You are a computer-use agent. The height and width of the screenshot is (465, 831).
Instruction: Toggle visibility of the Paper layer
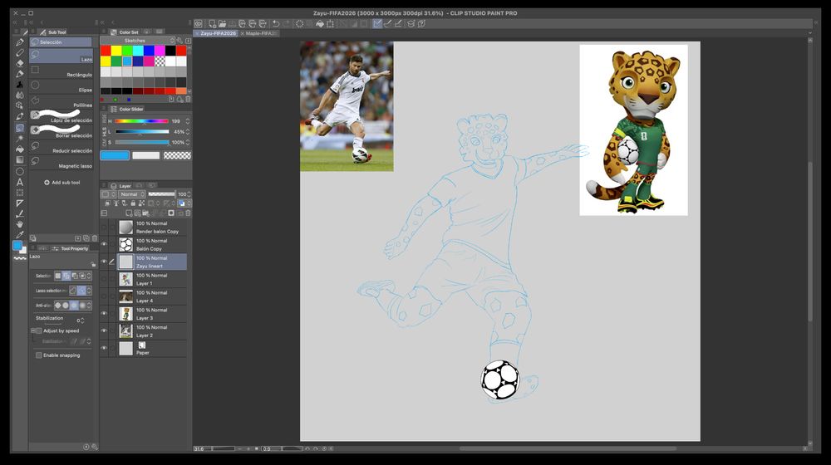(105, 348)
